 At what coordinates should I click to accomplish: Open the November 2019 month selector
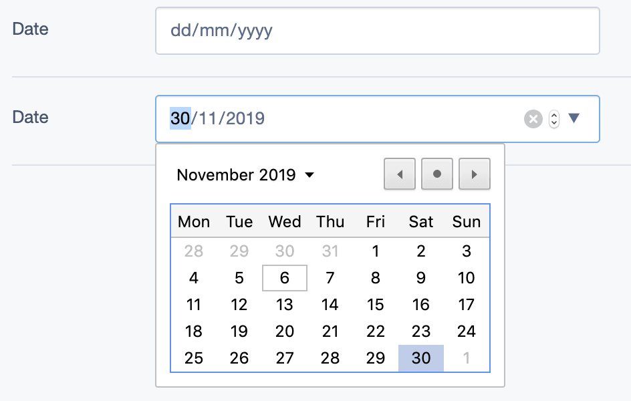[x=245, y=175]
